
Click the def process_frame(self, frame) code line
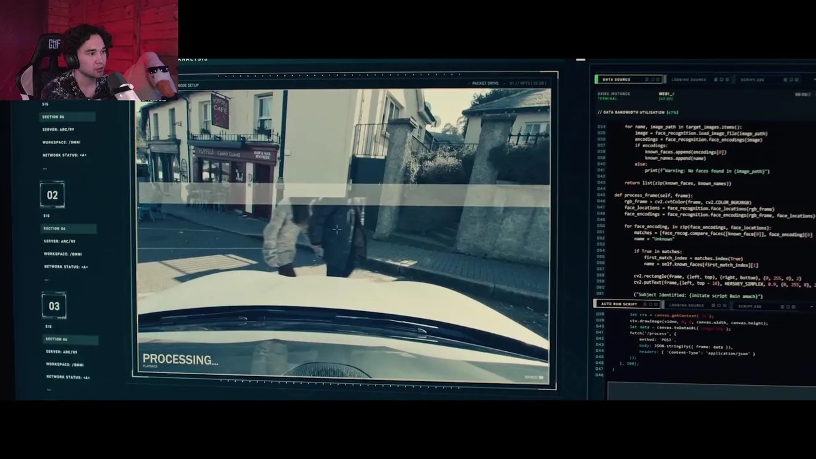pyautogui.click(x=653, y=196)
